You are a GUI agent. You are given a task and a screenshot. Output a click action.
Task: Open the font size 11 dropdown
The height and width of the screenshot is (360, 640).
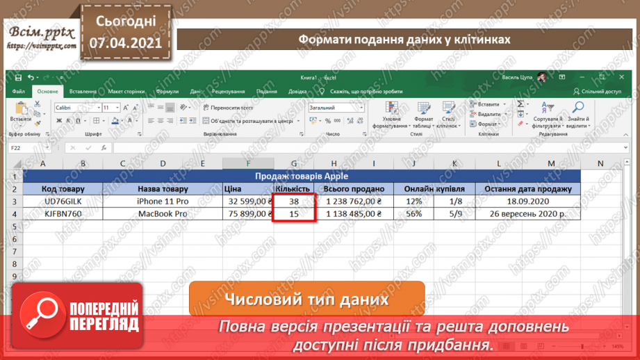(x=117, y=108)
